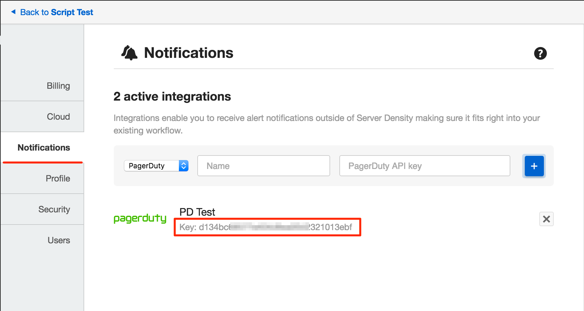This screenshot has width=584, height=311.
Task: Click the pagerduty logo
Action: click(x=140, y=219)
